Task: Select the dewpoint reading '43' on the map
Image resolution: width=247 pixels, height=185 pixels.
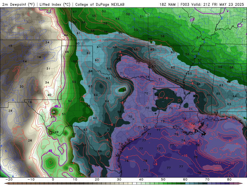Action: (x=52, y=117)
